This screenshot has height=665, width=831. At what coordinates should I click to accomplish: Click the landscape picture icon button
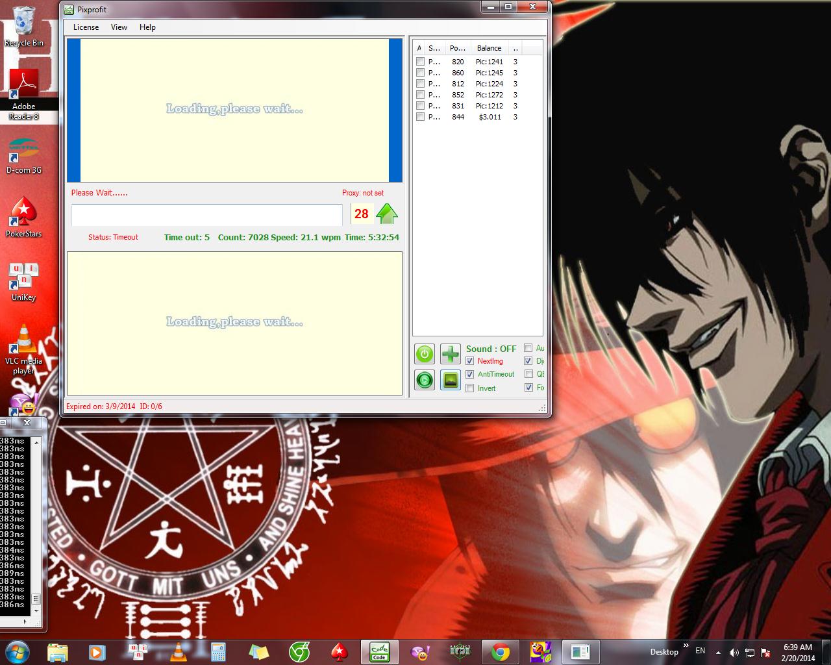pos(451,380)
